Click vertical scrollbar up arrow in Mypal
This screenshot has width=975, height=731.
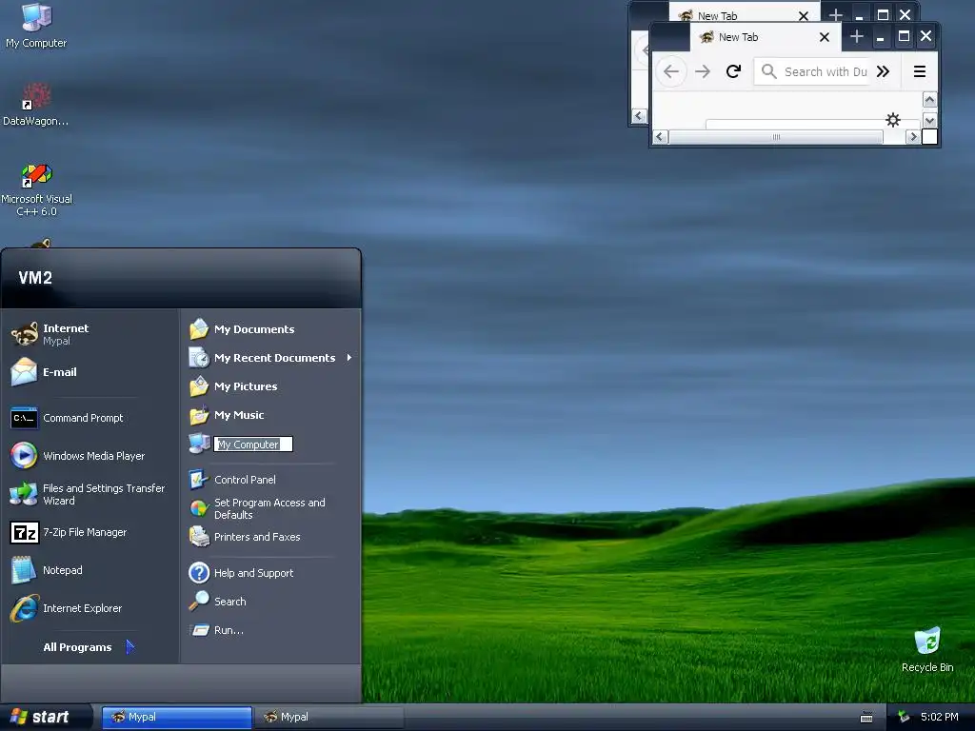(929, 99)
